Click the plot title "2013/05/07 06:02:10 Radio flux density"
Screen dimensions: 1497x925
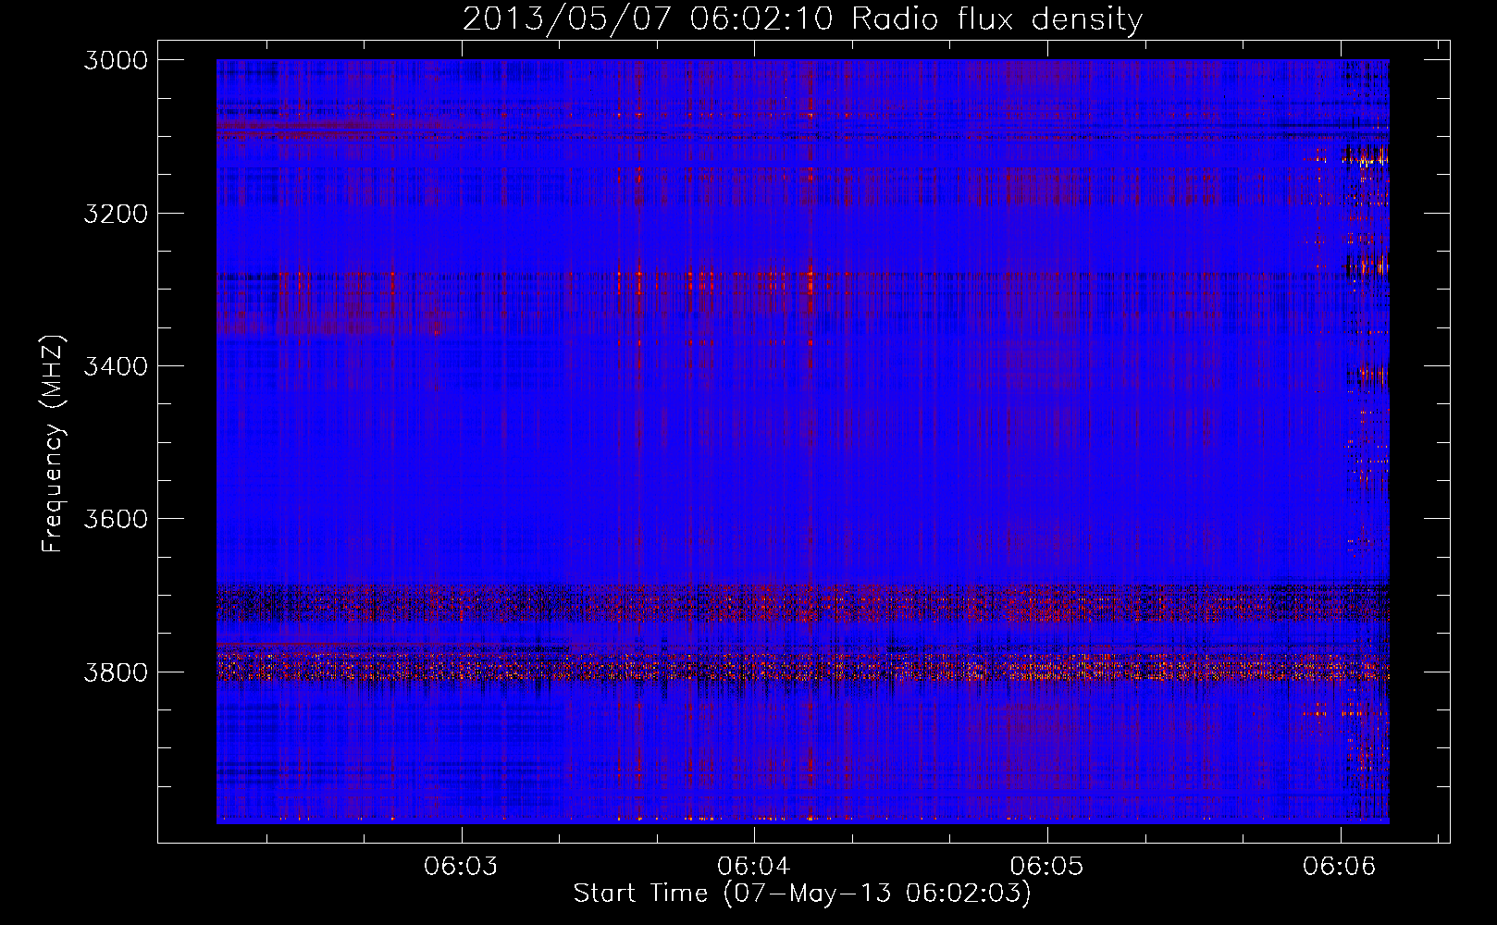tap(802, 18)
